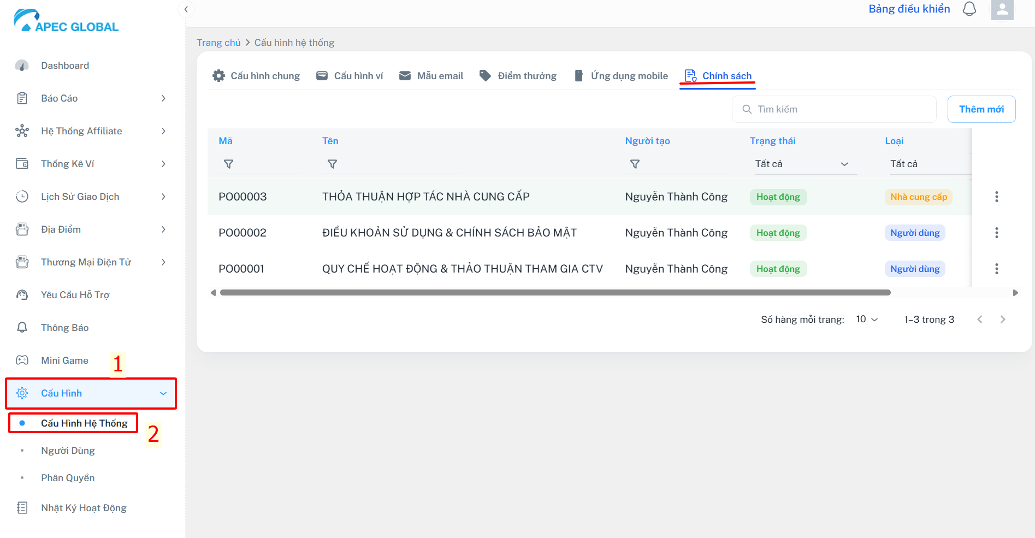Click the Cấu Hình gear icon in sidebar
The height and width of the screenshot is (538, 1035).
[x=22, y=393]
